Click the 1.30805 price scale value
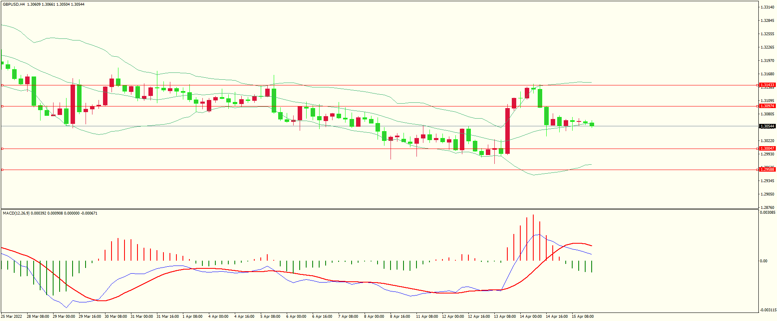777x321 pixels. pos(767,114)
